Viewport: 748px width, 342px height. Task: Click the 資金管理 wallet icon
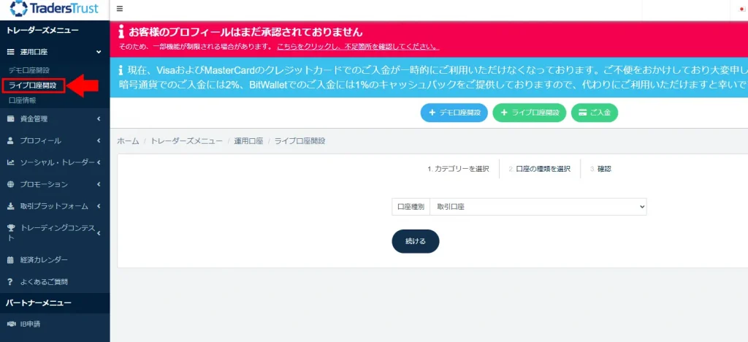tap(10, 119)
